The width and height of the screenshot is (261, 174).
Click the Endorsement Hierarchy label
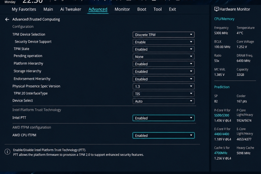click(32, 79)
